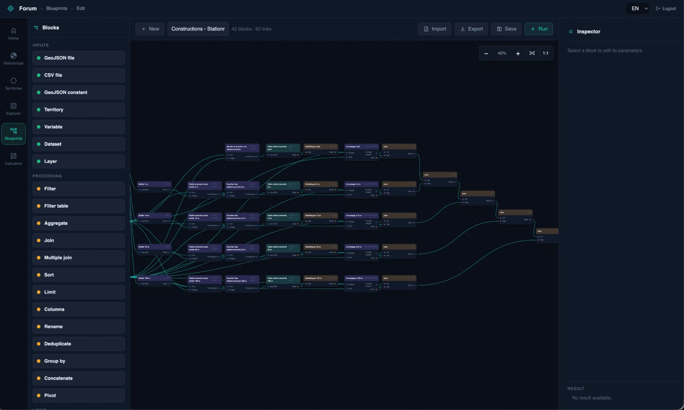Add a Deduplicate block
The image size is (684, 410).
coord(79,344)
